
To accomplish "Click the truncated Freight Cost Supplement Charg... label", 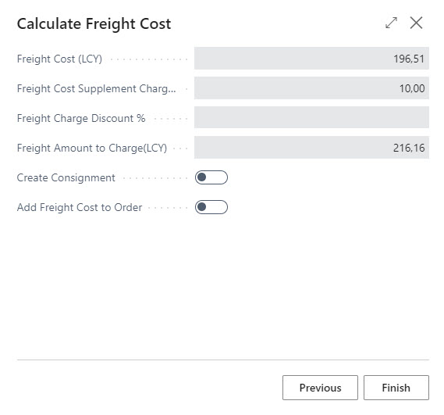I will 96,89.
